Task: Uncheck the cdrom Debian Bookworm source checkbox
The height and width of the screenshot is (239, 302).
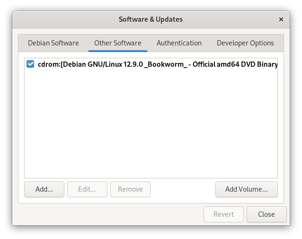Action: [x=30, y=64]
